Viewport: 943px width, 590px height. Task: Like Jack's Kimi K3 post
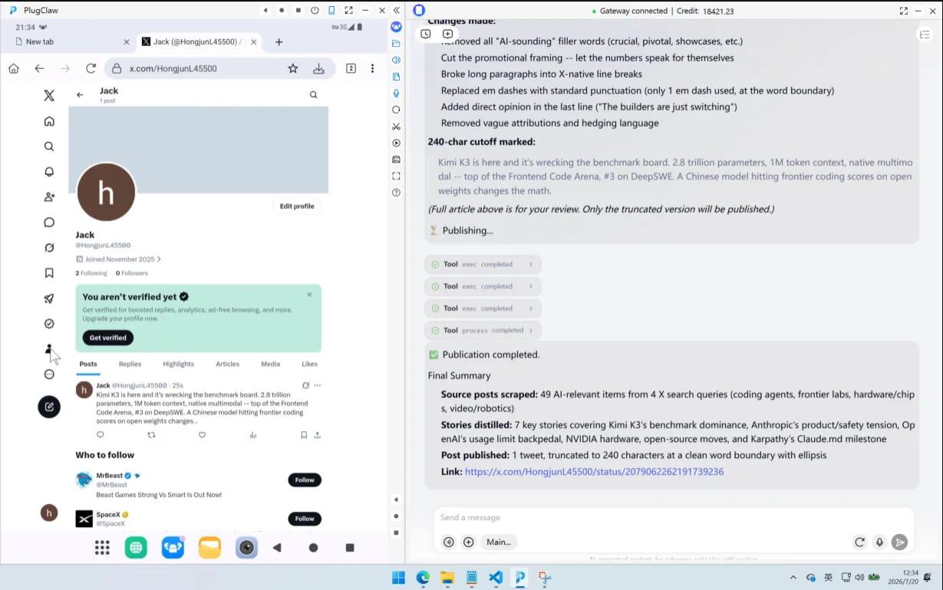point(202,435)
